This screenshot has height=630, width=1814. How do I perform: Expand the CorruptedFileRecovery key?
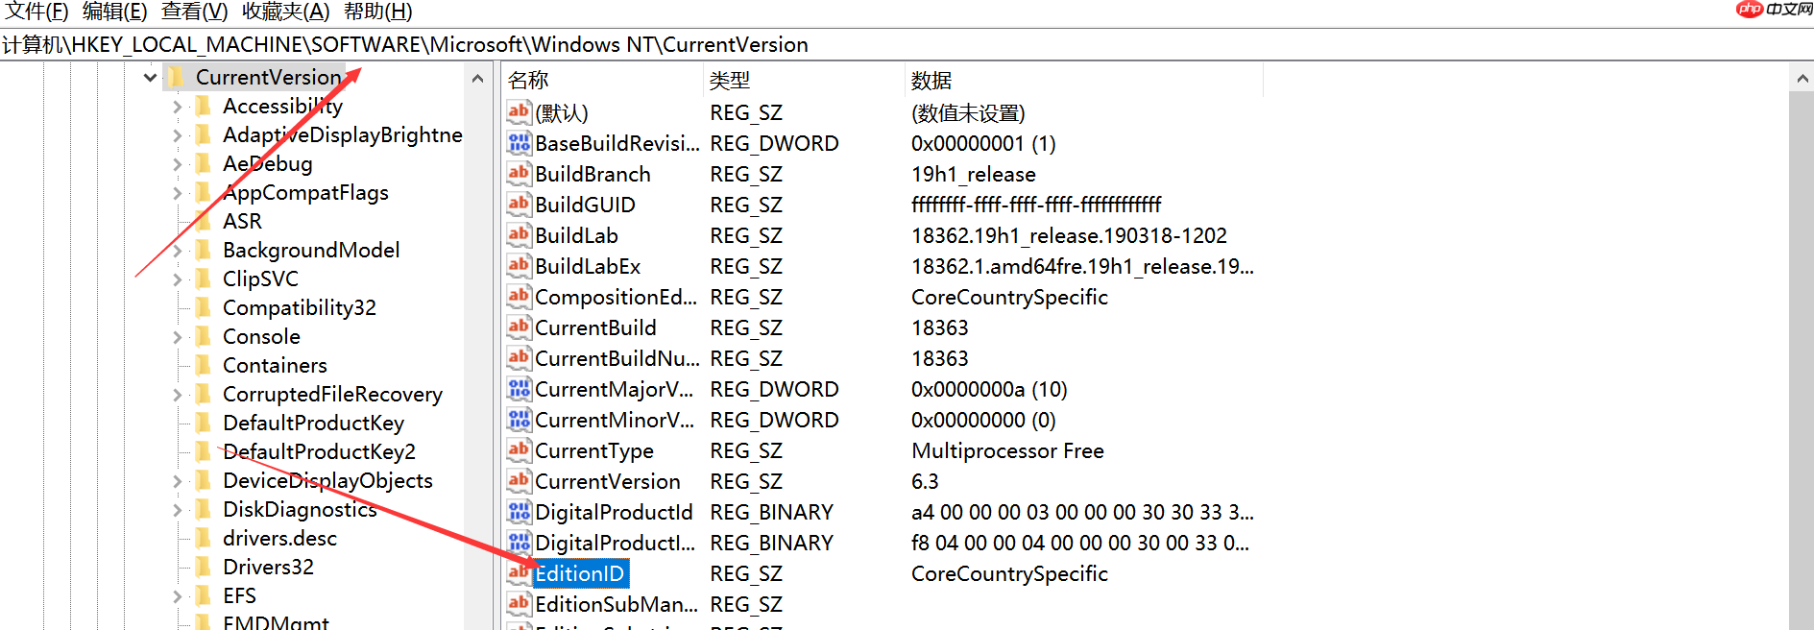[x=177, y=395]
